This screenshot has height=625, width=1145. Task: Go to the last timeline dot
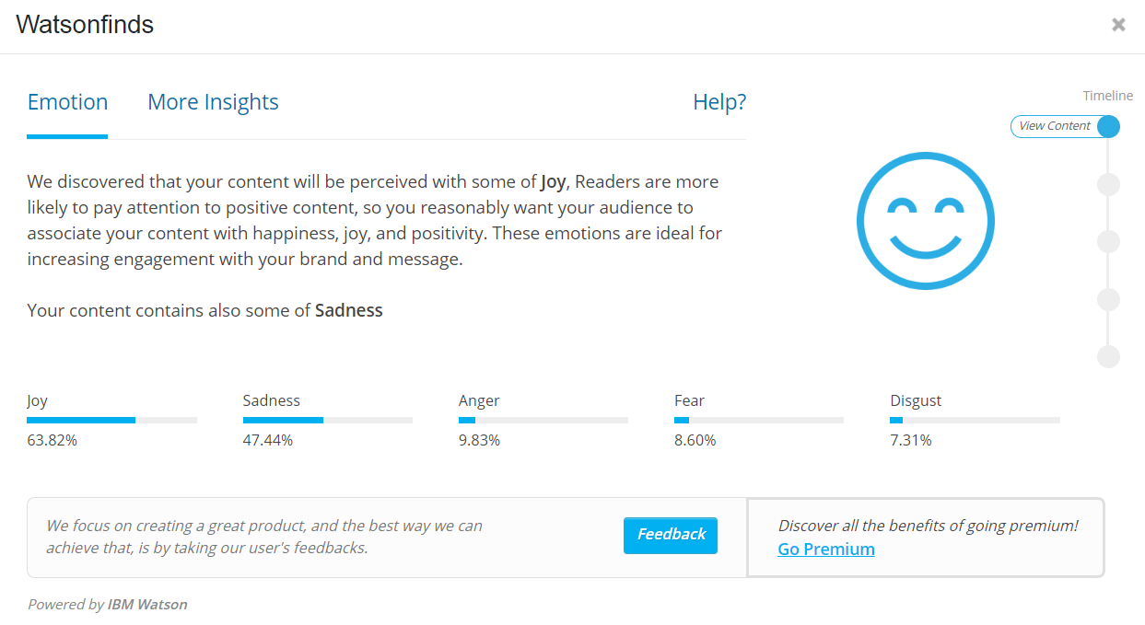coord(1109,356)
